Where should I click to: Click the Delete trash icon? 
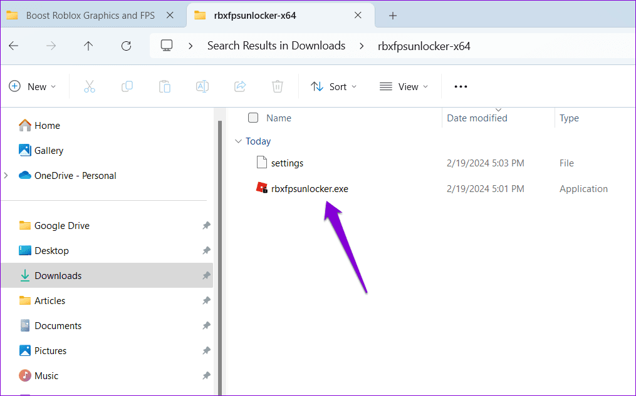[x=278, y=87]
